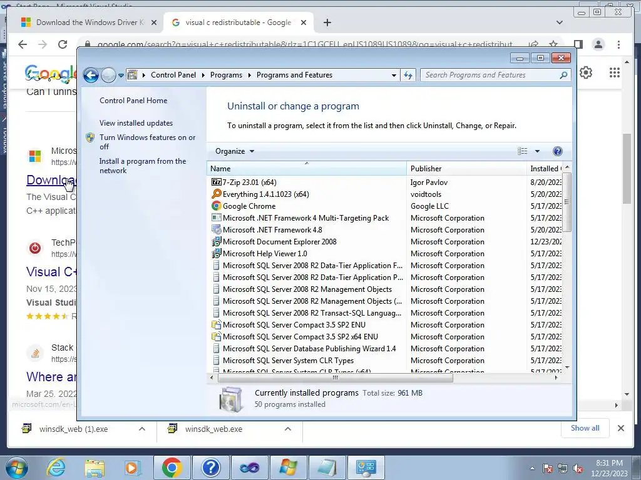This screenshot has width=641, height=480.
Task: Open Windows Explorer folder on taskbar
Action: click(x=95, y=467)
